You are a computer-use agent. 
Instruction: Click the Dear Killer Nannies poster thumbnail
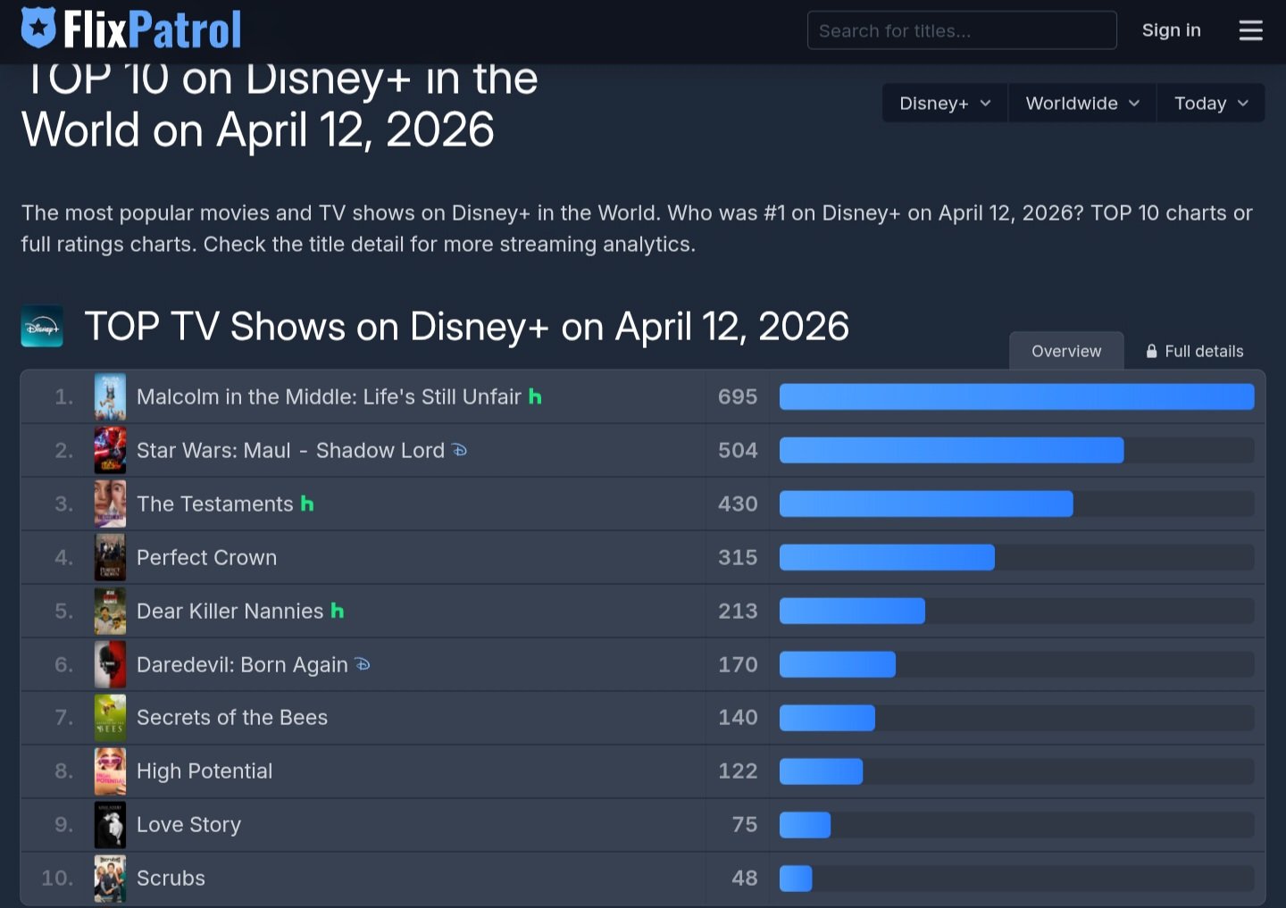110,611
